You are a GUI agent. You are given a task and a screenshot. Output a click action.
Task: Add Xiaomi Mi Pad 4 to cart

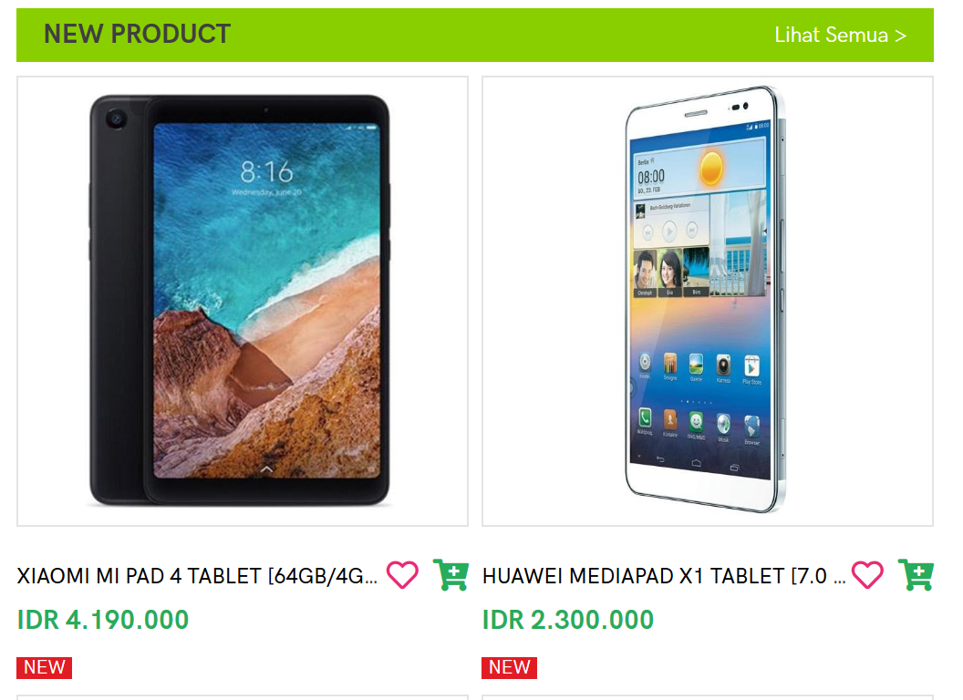point(450,575)
